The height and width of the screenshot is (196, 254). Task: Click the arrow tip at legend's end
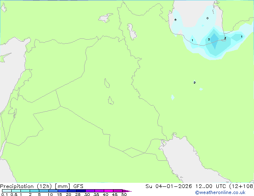pyautogui.click(x=127, y=191)
